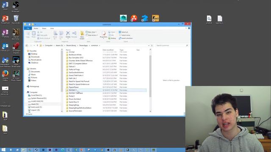Open Documents library in navigation pane
271x152 pixels.
click(36, 71)
